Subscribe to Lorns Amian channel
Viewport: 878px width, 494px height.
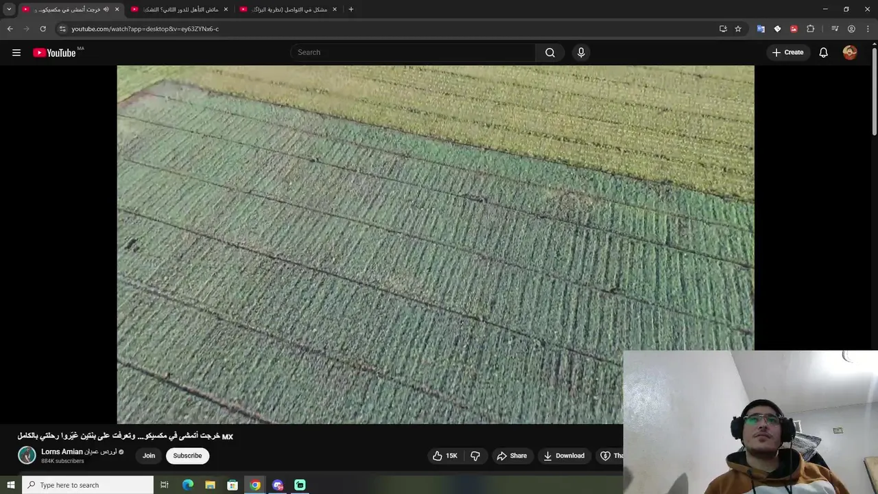tap(187, 456)
